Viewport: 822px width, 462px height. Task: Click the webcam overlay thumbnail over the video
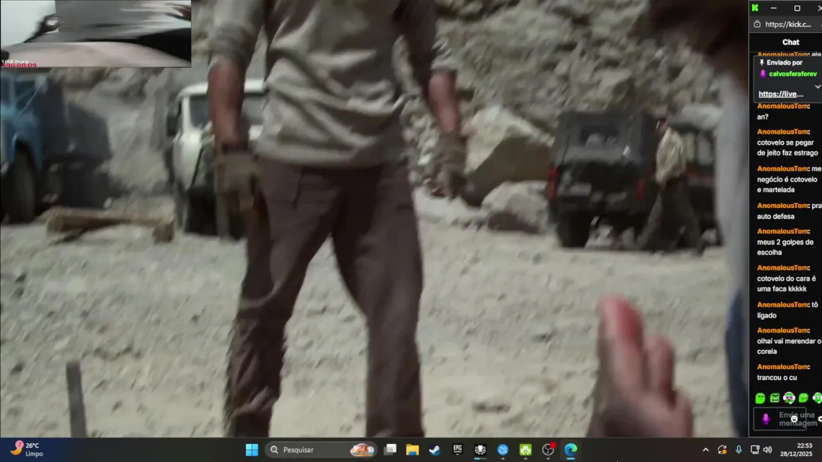(96, 33)
